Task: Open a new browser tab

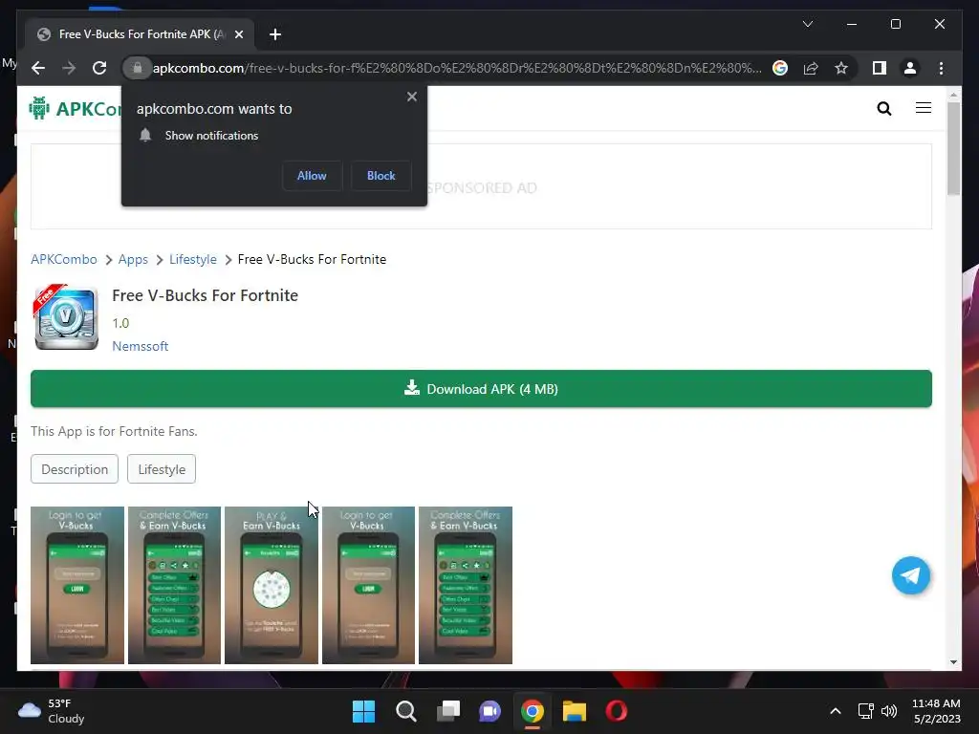Action: pos(275,34)
